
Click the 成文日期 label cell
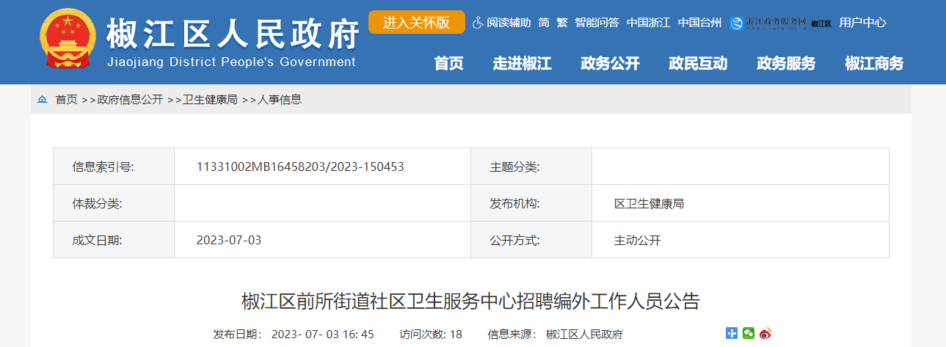pyautogui.click(x=114, y=240)
